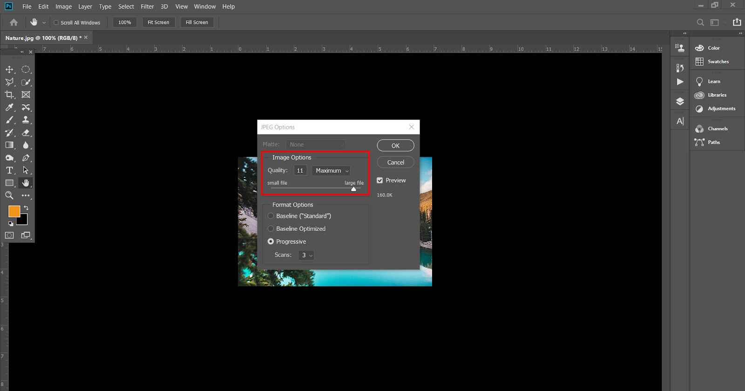Select the Clone Stamp tool

(x=26, y=120)
